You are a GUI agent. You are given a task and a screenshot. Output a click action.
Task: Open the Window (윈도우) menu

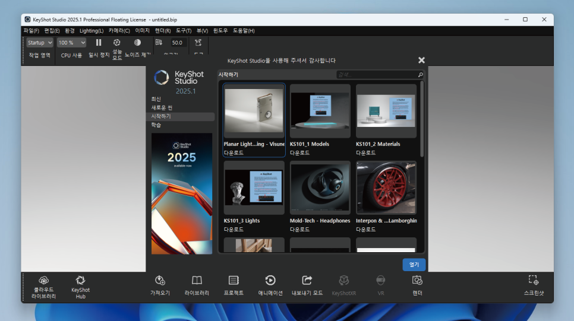tap(220, 31)
